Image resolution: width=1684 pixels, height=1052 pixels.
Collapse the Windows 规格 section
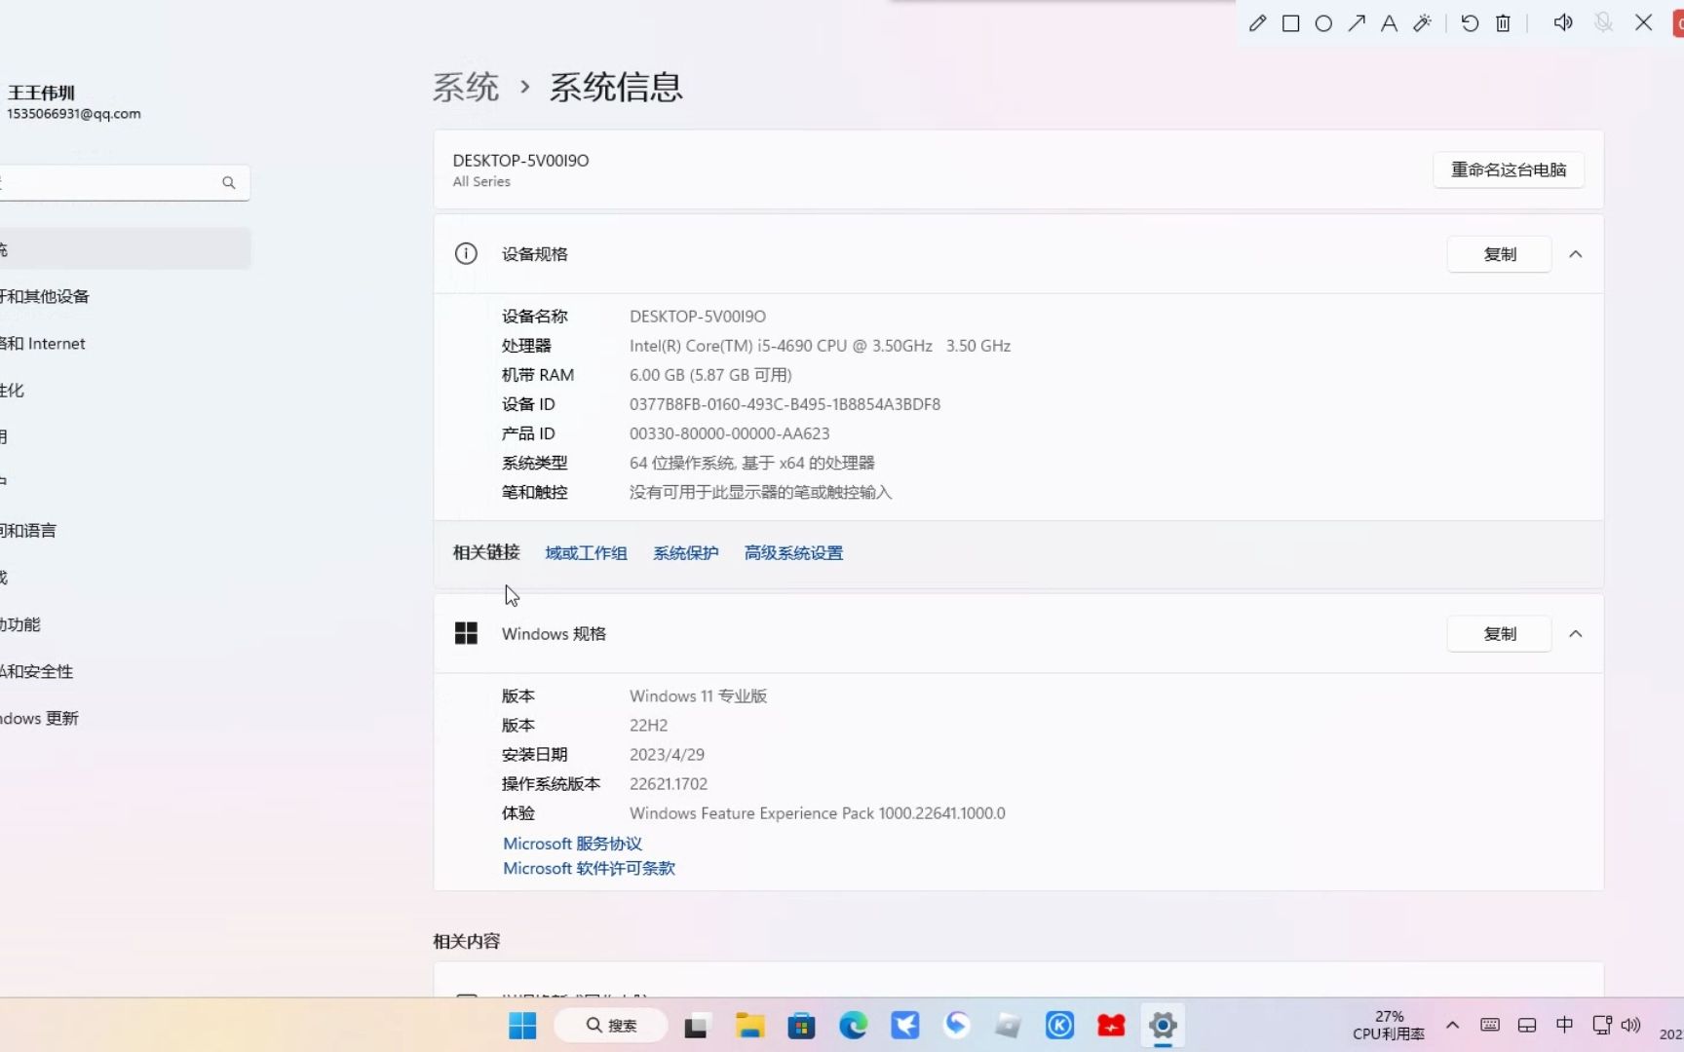coord(1576,634)
